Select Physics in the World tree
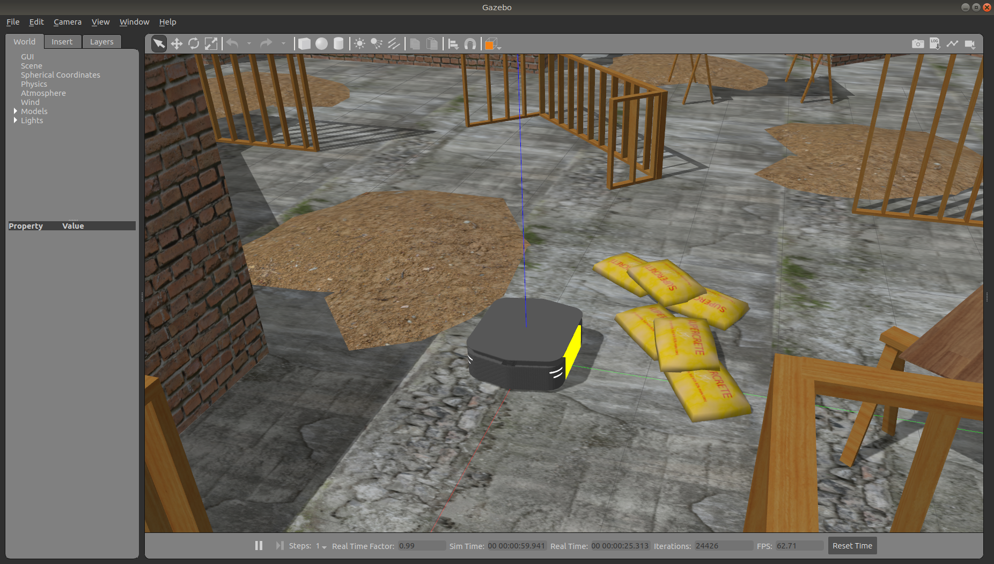994x564 pixels. click(x=34, y=84)
